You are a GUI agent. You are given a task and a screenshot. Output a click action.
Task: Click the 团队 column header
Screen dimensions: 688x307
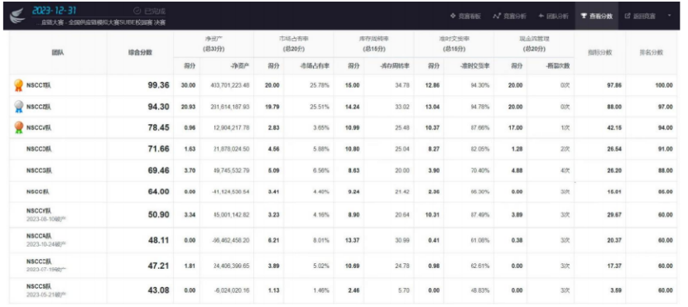[x=58, y=52]
